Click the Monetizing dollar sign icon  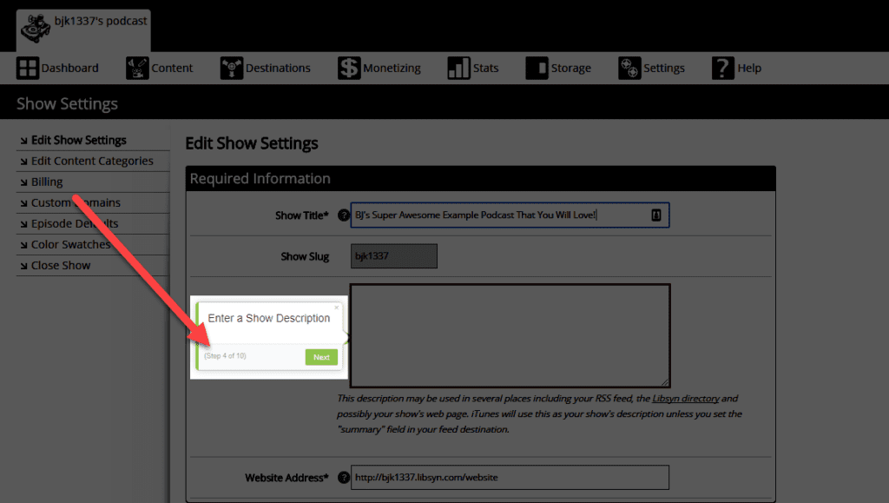tap(349, 68)
